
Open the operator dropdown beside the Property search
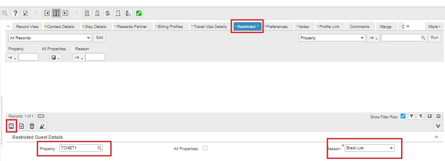tap(373, 38)
